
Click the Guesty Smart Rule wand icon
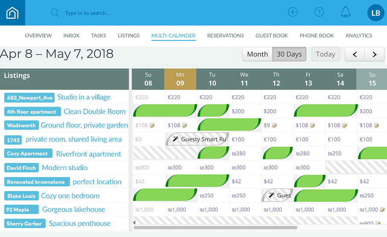pyautogui.click(x=175, y=139)
